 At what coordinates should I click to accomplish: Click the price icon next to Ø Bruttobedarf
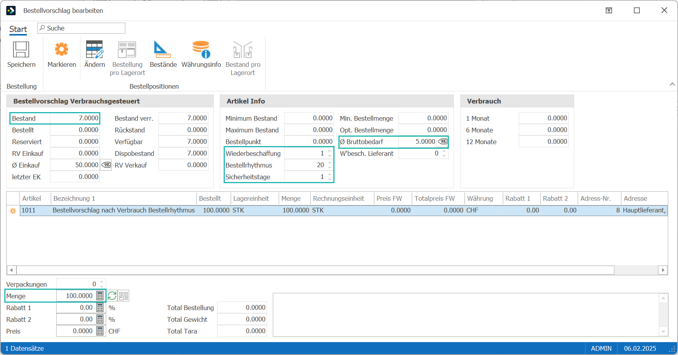(443, 141)
